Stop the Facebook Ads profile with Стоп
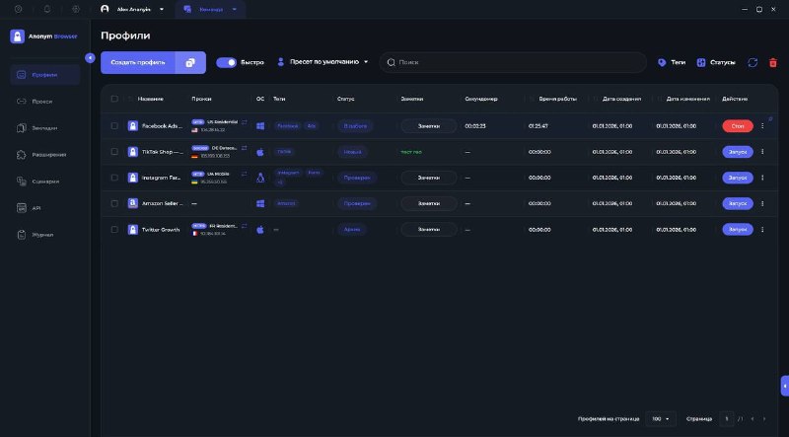 [738, 126]
